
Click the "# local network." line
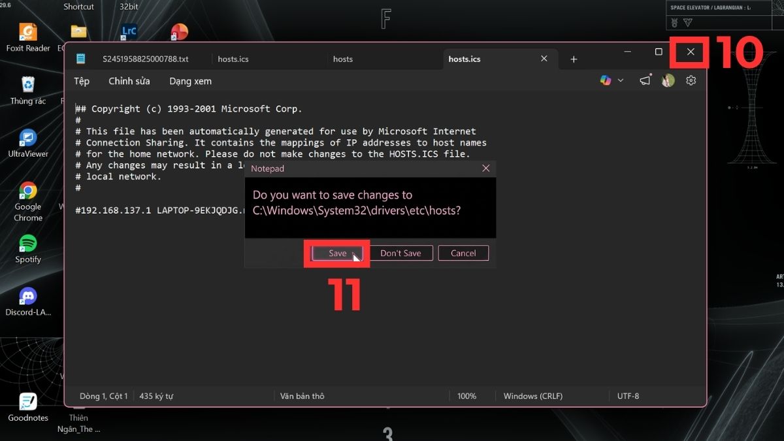click(x=118, y=176)
